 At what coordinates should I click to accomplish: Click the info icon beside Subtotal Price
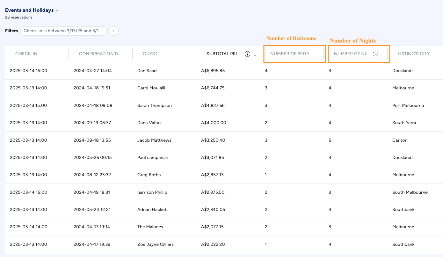[247, 54]
